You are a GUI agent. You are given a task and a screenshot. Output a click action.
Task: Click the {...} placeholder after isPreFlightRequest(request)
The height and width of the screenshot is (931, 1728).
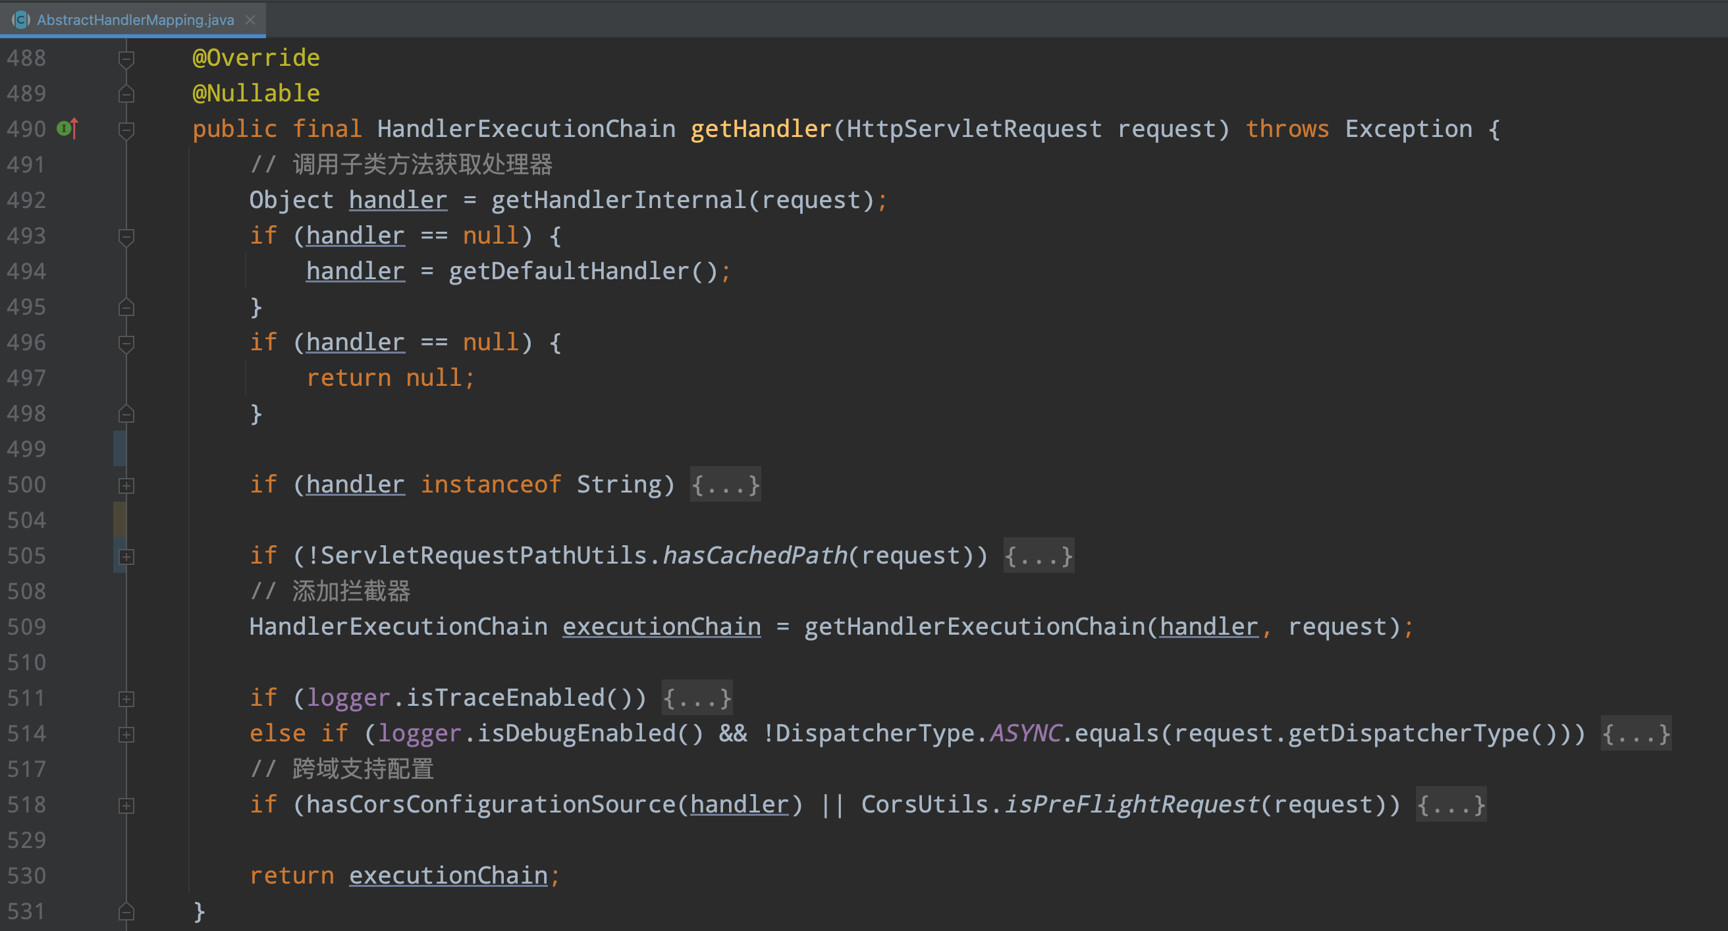[x=1450, y=804]
